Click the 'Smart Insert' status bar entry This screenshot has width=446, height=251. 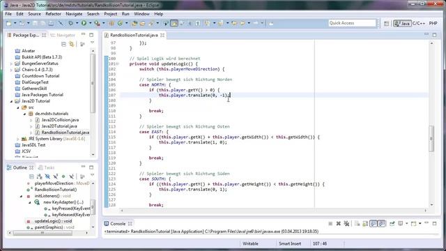click(290, 243)
